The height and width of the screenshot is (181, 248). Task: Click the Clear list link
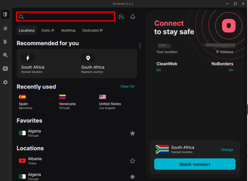click(x=128, y=86)
